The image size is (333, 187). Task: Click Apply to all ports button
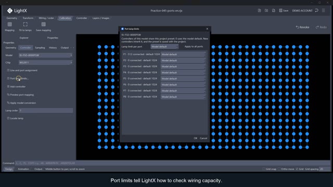[x=194, y=46]
